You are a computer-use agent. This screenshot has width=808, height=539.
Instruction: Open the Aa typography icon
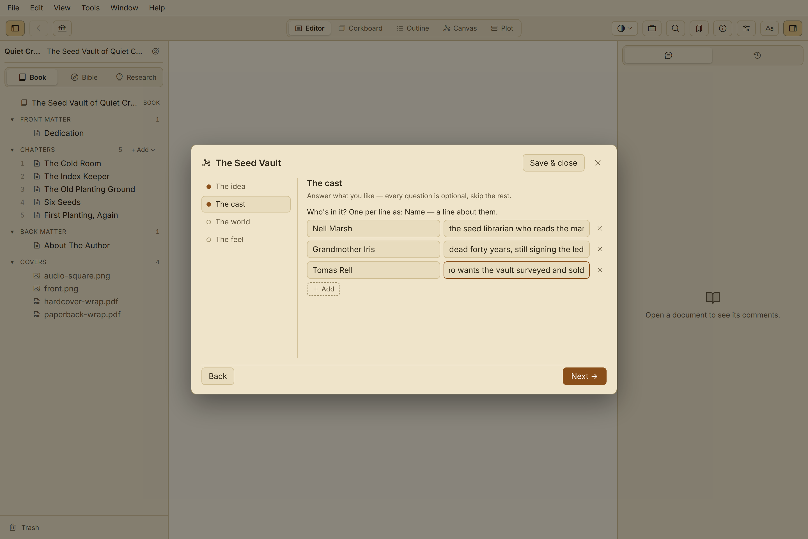pyautogui.click(x=770, y=28)
